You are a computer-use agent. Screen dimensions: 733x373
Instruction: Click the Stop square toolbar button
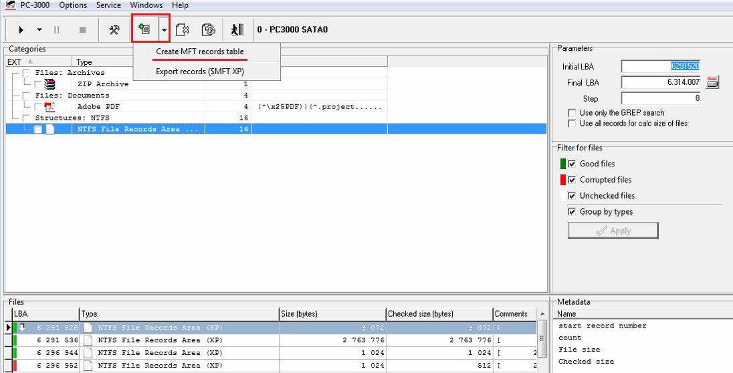coord(83,29)
